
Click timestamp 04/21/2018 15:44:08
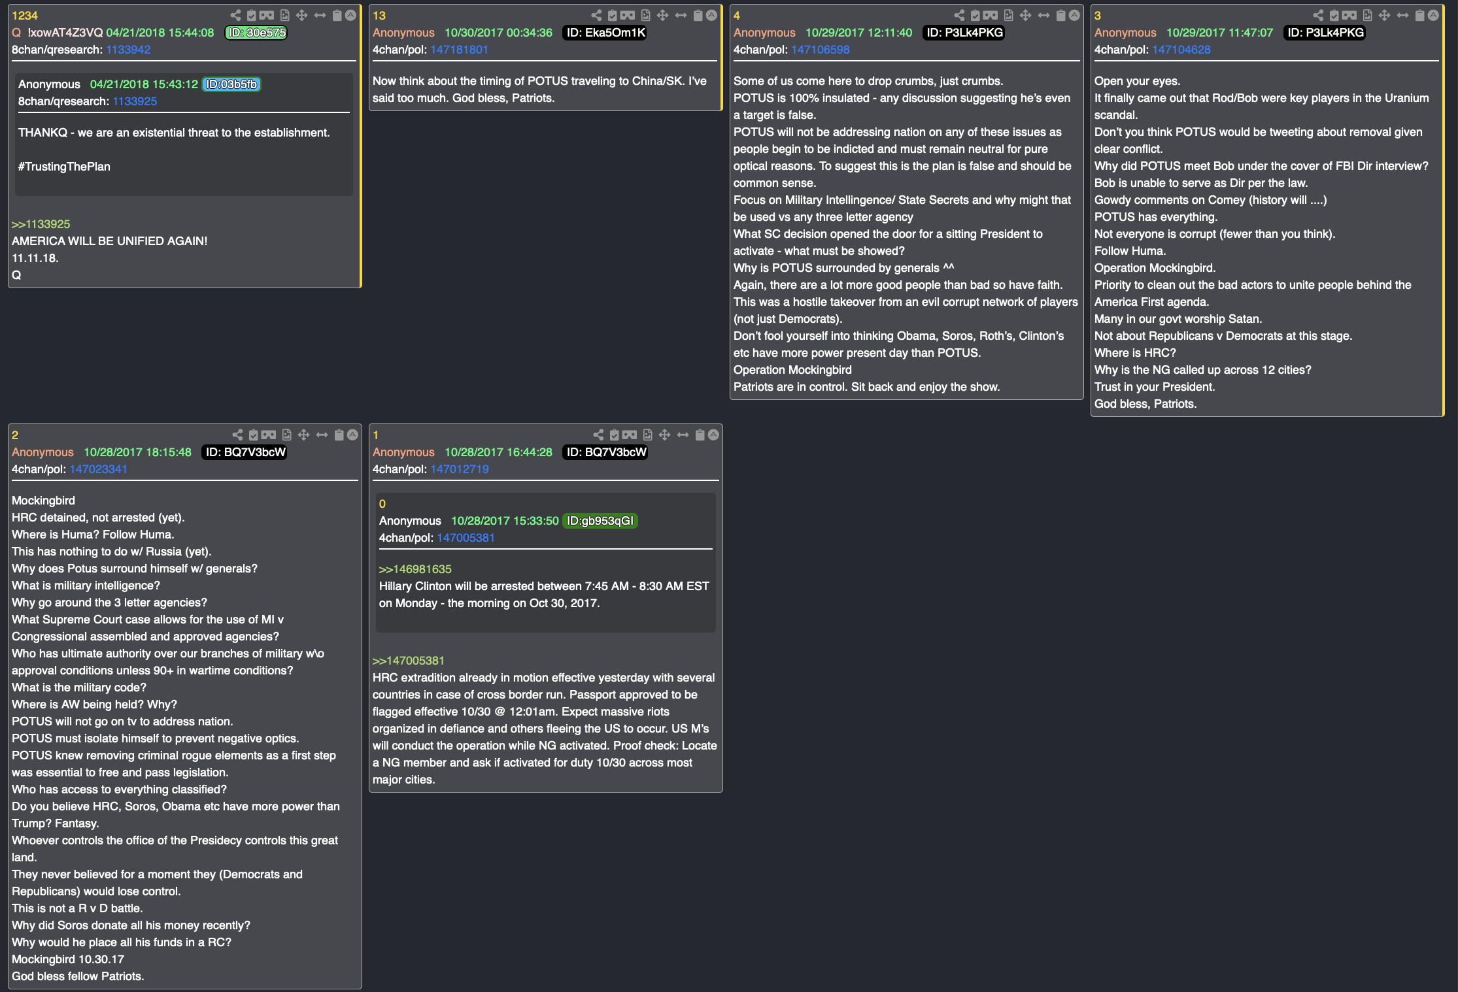click(160, 33)
